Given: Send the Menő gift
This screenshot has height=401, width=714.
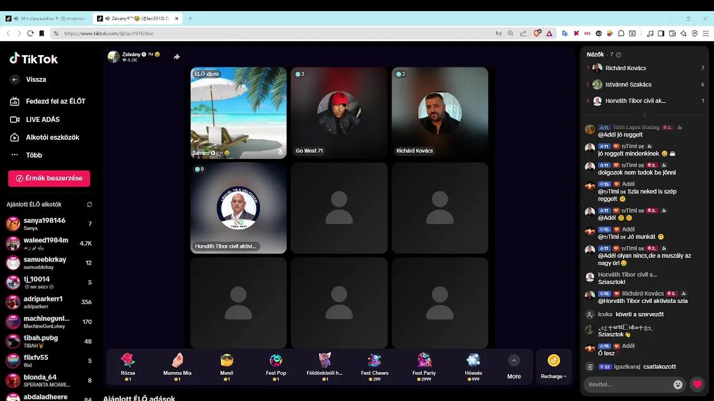Looking at the screenshot, I should [226, 366].
